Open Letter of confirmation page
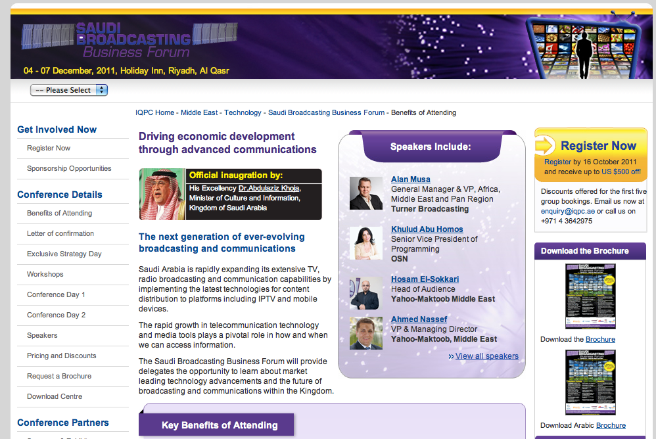The height and width of the screenshot is (439, 656). pos(60,233)
